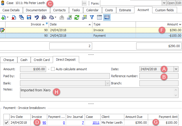The image size is (182, 126).
Task: Click the edit pencil icon on the invoice row
Action: (3, 30)
